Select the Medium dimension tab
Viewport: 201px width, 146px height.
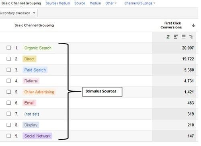(x=95, y=3)
